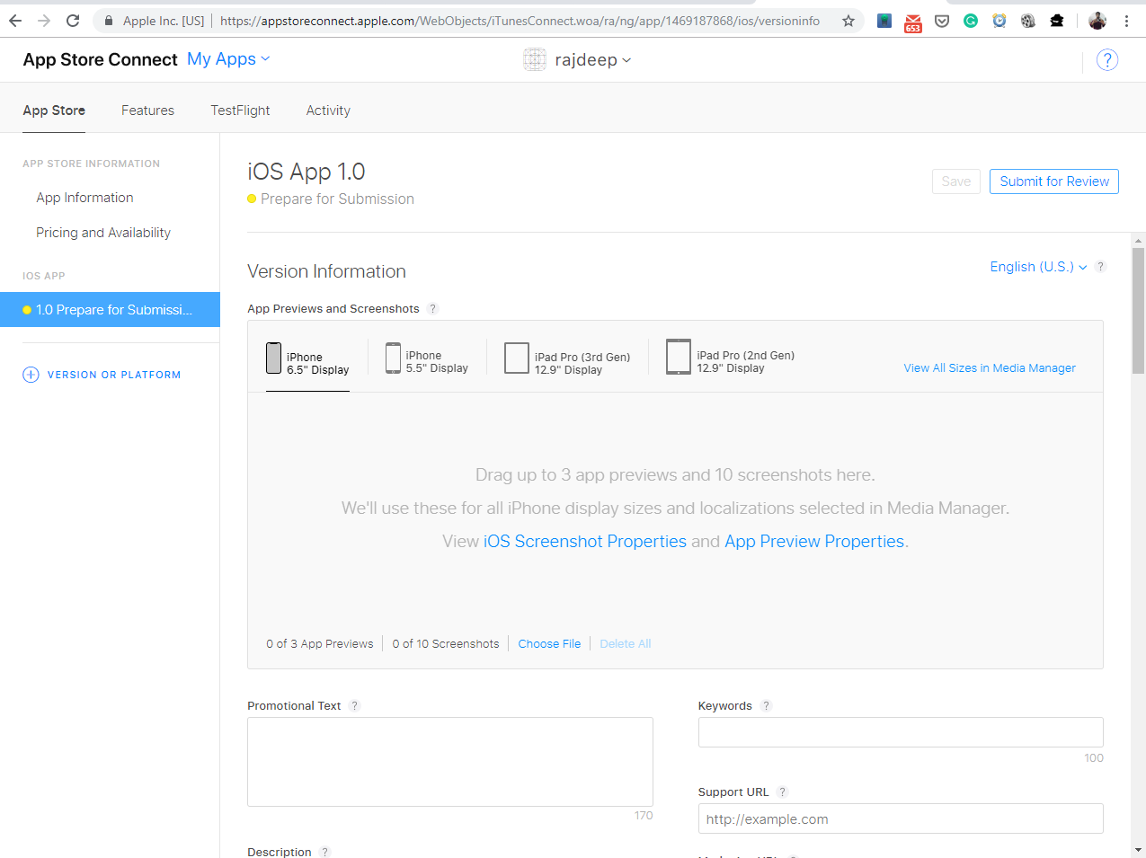View the site security lock icon

[x=109, y=21]
